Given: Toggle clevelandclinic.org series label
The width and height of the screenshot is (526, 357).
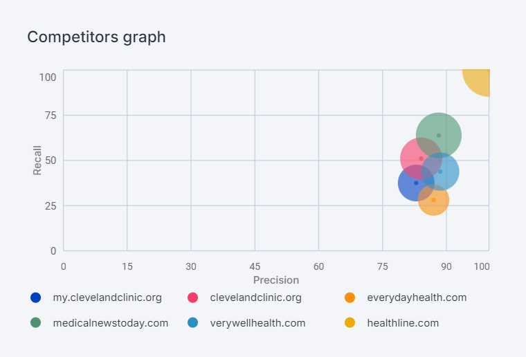Looking at the screenshot, I should coord(255,297).
